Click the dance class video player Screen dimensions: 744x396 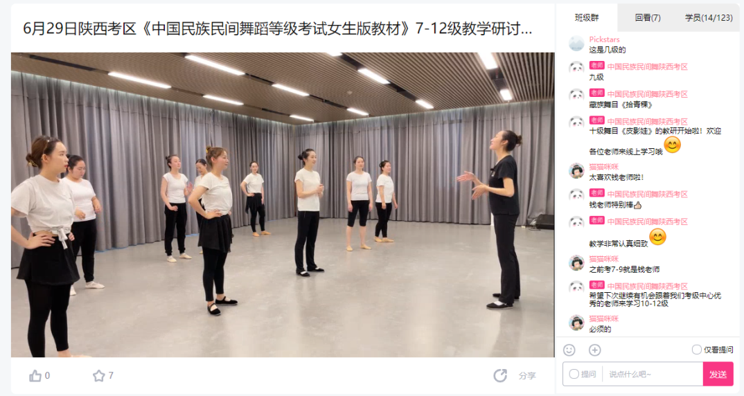click(283, 204)
